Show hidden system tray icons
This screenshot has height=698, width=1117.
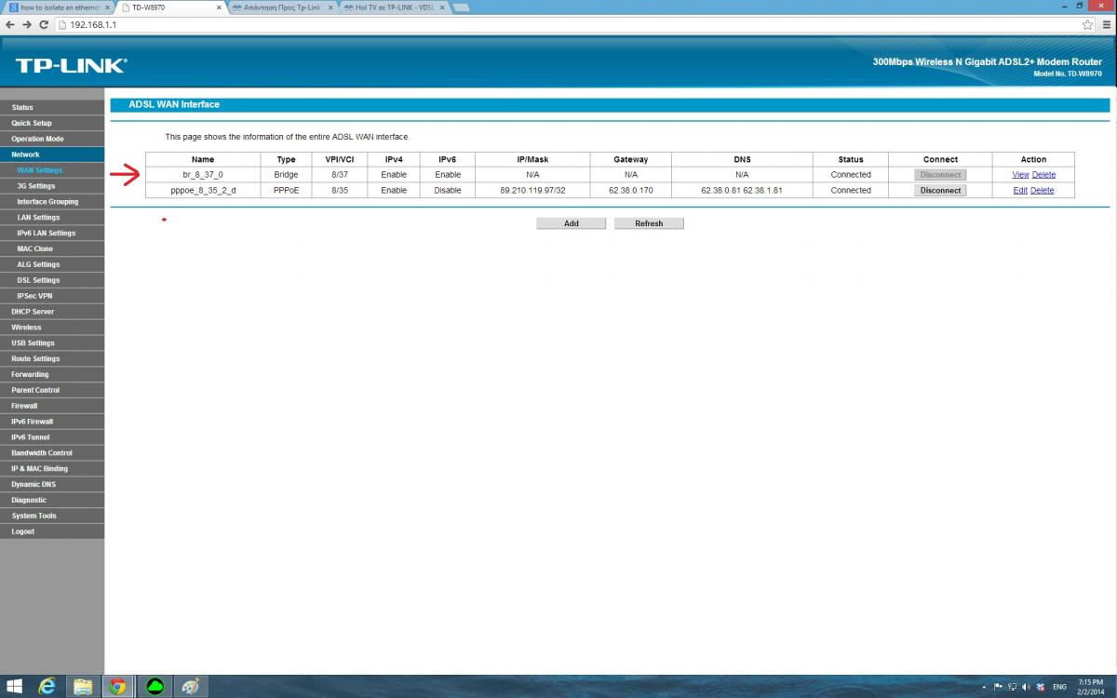click(x=985, y=687)
